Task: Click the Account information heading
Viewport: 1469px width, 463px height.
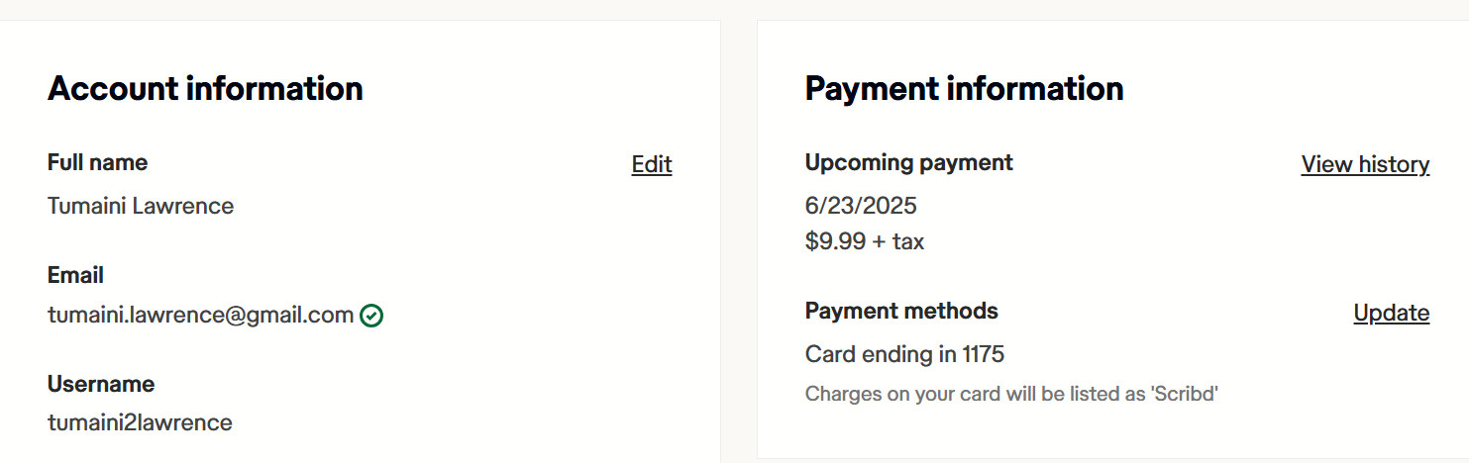Action: [205, 89]
